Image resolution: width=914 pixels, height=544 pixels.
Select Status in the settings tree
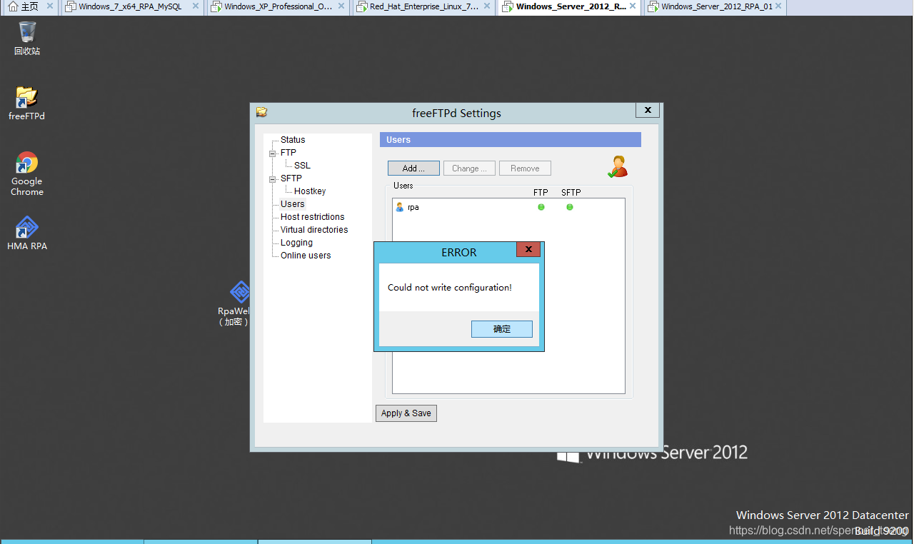pyautogui.click(x=293, y=140)
